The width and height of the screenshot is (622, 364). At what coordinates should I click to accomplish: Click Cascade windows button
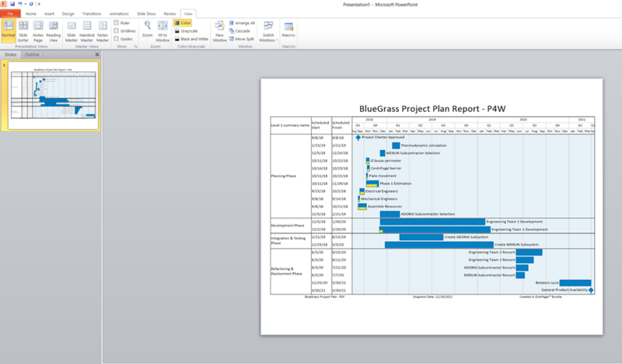(x=239, y=31)
